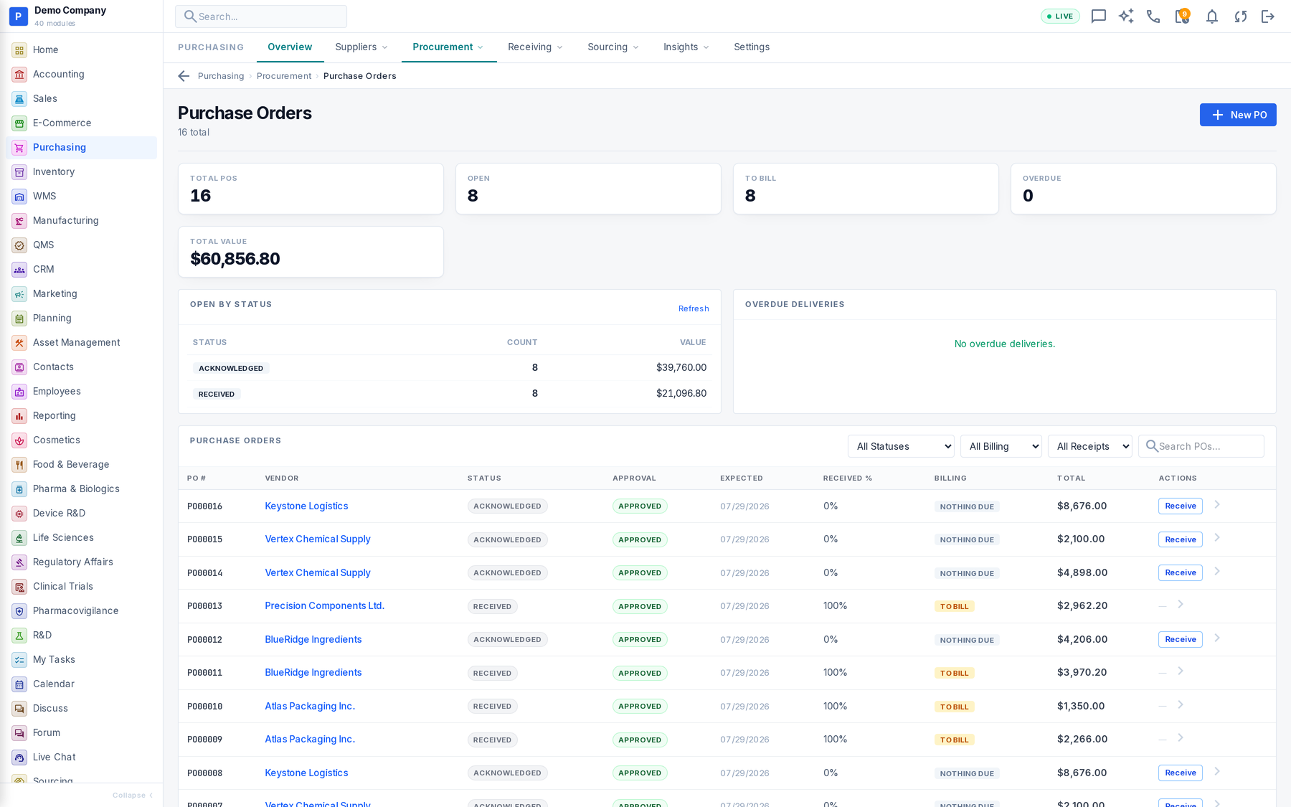Click the Demo Company logo icon
Image resolution: width=1291 pixels, height=807 pixels.
pyautogui.click(x=18, y=16)
